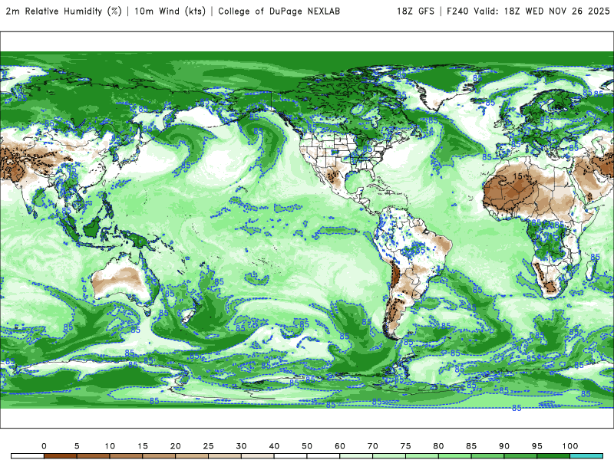614x460 pixels.
Task: Click the legend value '20'
Action: (x=176, y=446)
